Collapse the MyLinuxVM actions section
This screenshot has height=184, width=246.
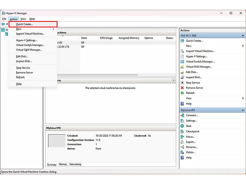coord(243,110)
